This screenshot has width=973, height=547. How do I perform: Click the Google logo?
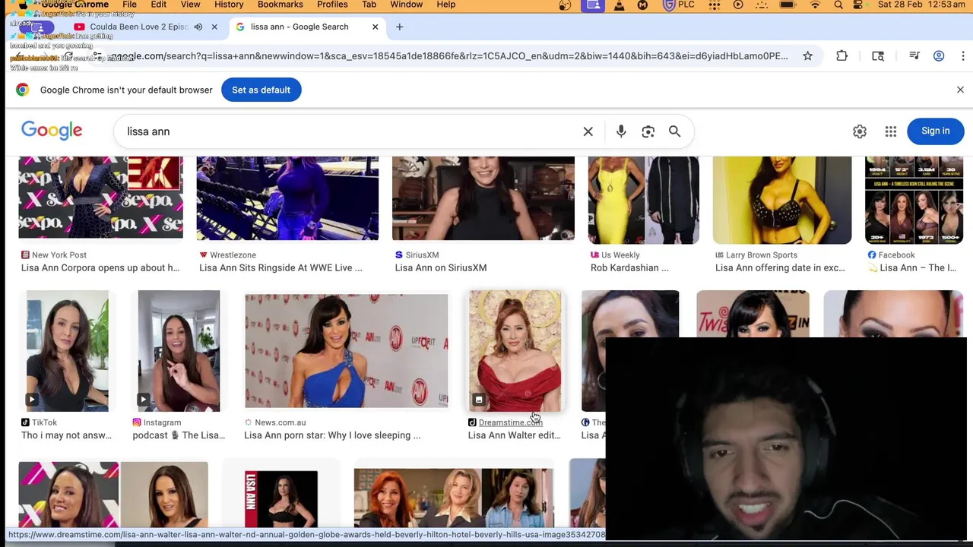pyautogui.click(x=52, y=131)
